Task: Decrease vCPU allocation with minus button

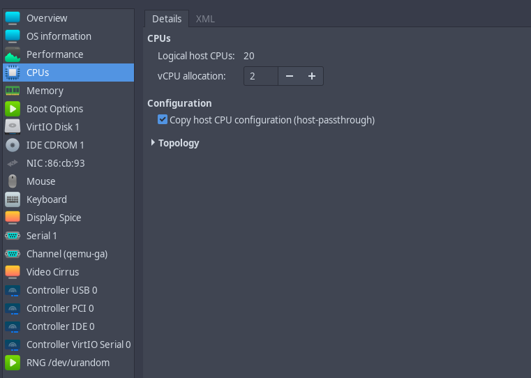Action: [x=290, y=76]
